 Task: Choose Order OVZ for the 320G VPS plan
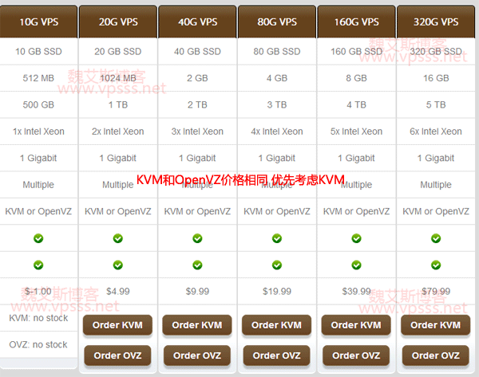[x=435, y=355]
